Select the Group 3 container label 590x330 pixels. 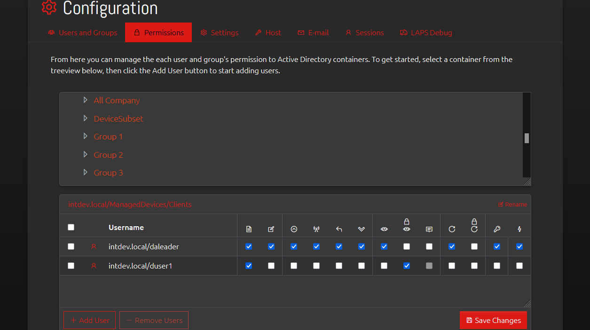pyautogui.click(x=109, y=173)
